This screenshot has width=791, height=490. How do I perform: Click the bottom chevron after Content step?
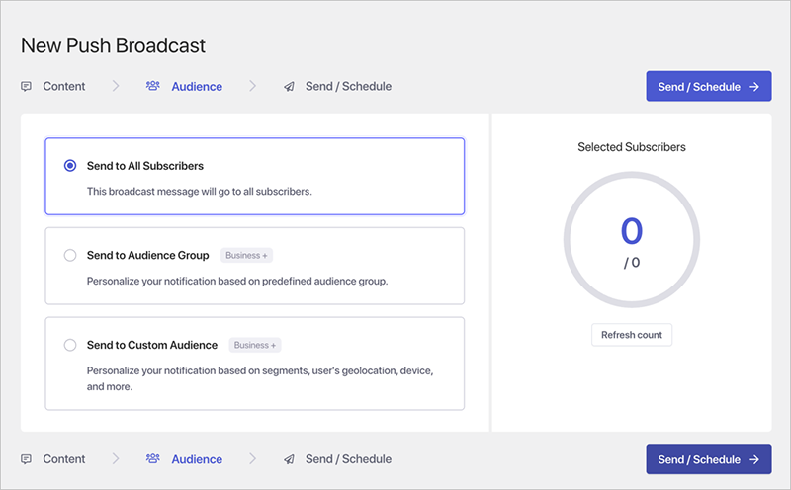(116, 459)
